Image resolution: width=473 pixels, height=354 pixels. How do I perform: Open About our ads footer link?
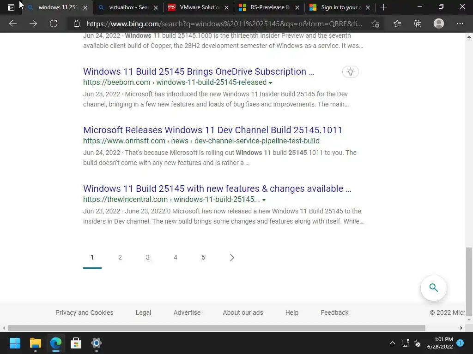pyautogui.click(x=243, y=313)
